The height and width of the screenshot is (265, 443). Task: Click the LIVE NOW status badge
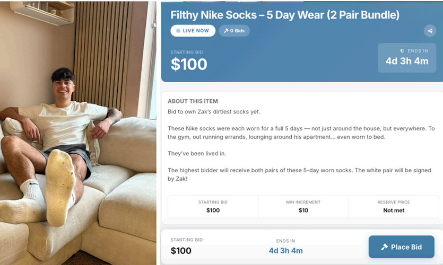(x=193, y=31)
